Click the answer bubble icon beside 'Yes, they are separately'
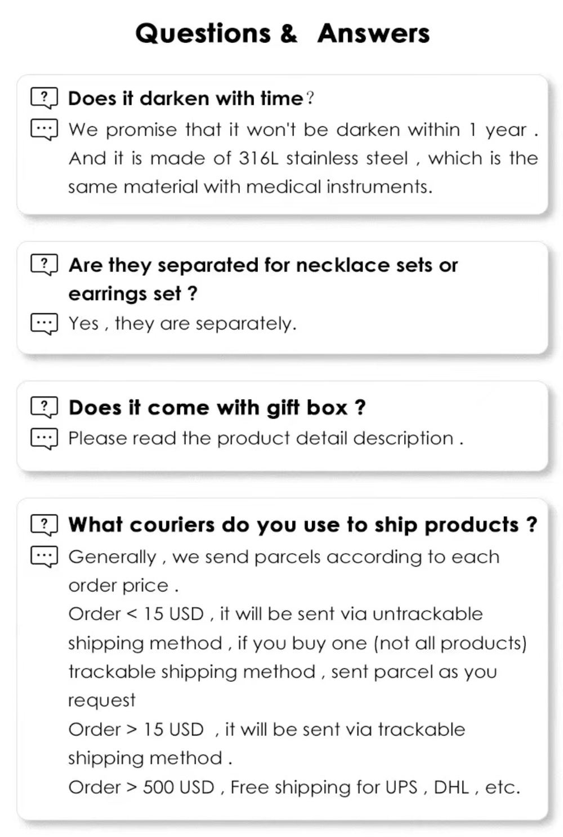Image resolution: width=563 pixels, height=837 pixels. 44,324
